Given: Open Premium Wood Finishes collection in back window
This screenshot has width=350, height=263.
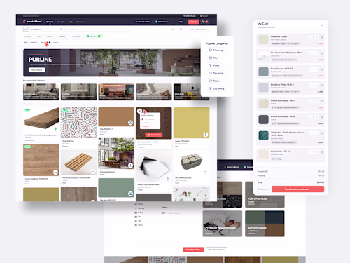Looking at the screenshot, I should 223,224.
